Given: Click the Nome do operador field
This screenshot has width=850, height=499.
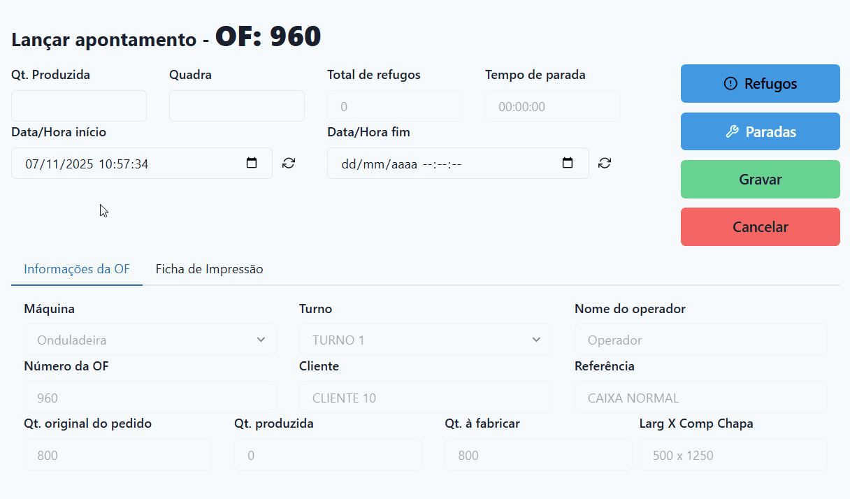Looking at the screenshot, I should 700,340.
